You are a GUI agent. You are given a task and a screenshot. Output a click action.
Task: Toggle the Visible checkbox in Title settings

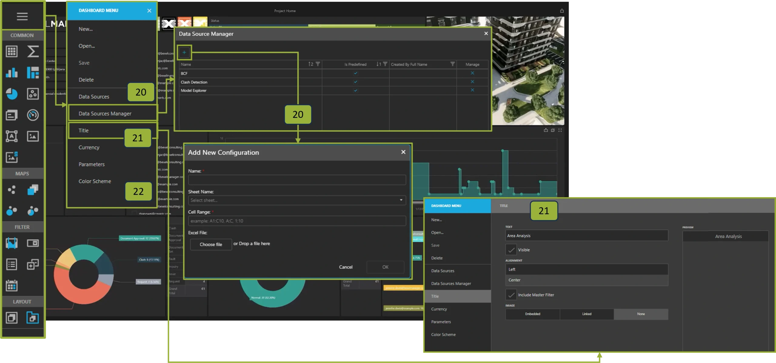[x=511, y=250]
